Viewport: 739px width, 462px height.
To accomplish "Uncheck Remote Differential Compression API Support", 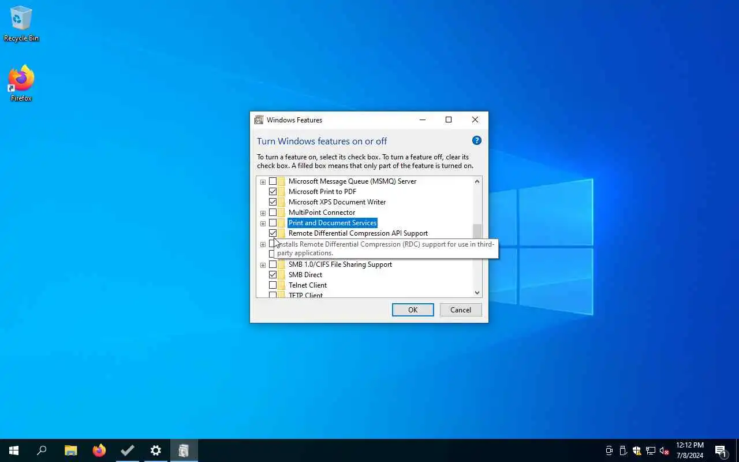I will [273, 233].
